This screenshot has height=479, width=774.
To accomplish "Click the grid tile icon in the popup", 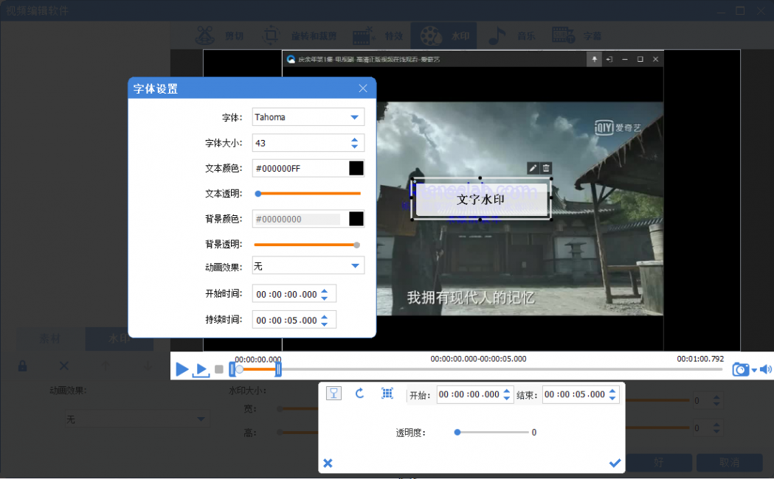I will (x=387, y=393).
